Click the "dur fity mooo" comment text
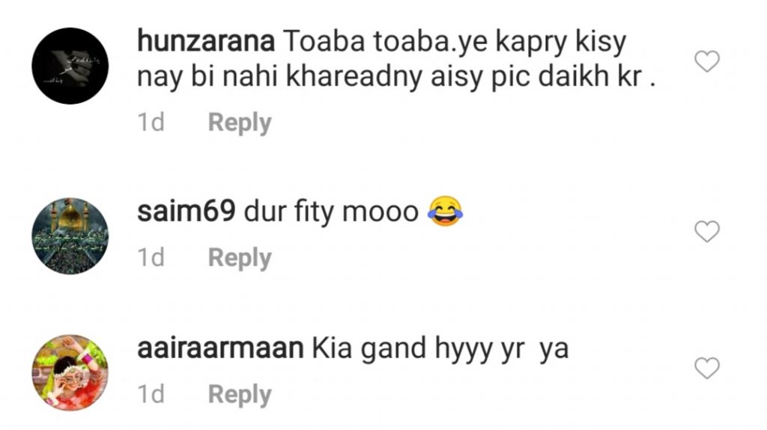This screenshot has height=430, width=767. click(x=331, y=213)
